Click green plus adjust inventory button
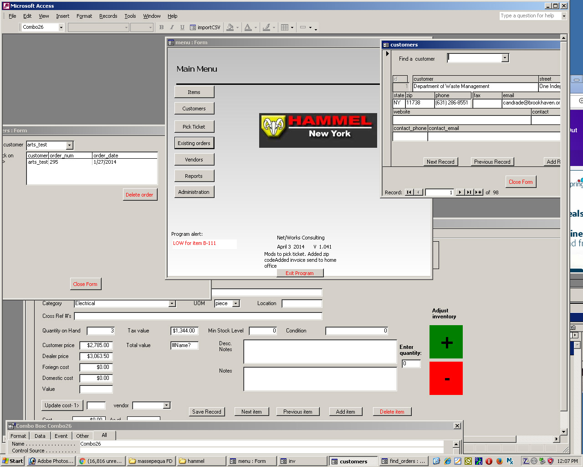 point(446,342)
